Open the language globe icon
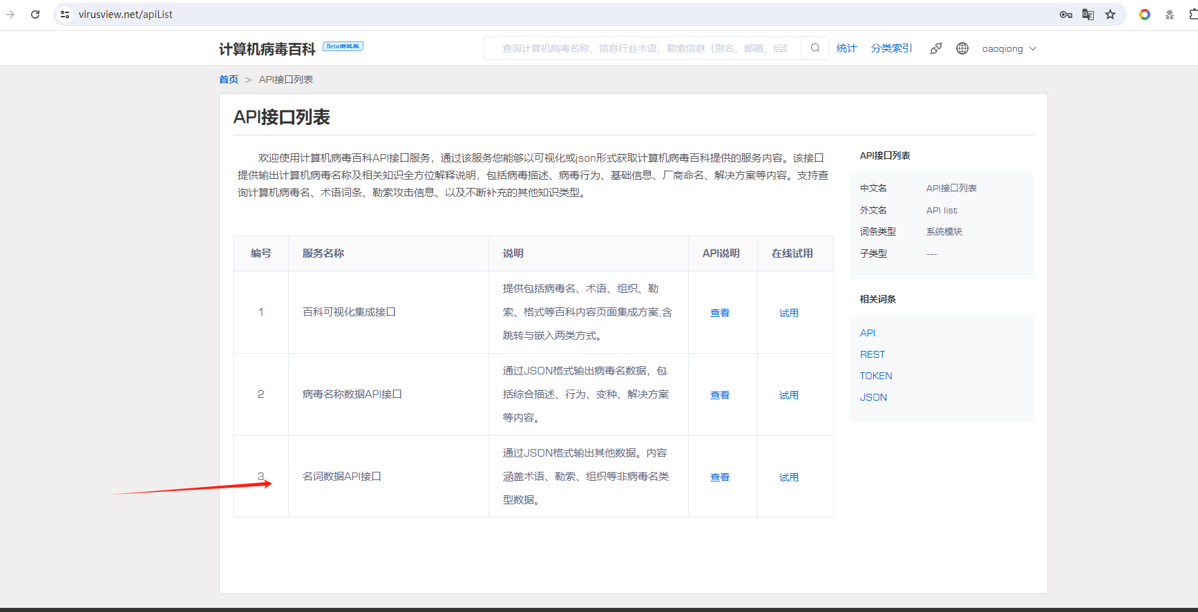The image size is (1198, 612). [x=962, y=48]
